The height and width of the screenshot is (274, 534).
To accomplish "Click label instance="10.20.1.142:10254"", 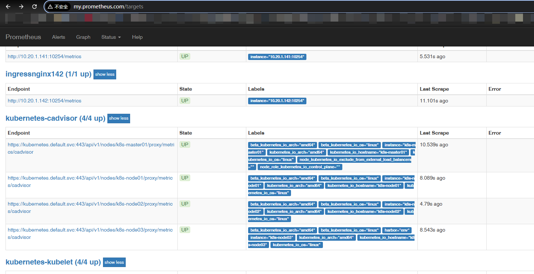I will 277,101.
